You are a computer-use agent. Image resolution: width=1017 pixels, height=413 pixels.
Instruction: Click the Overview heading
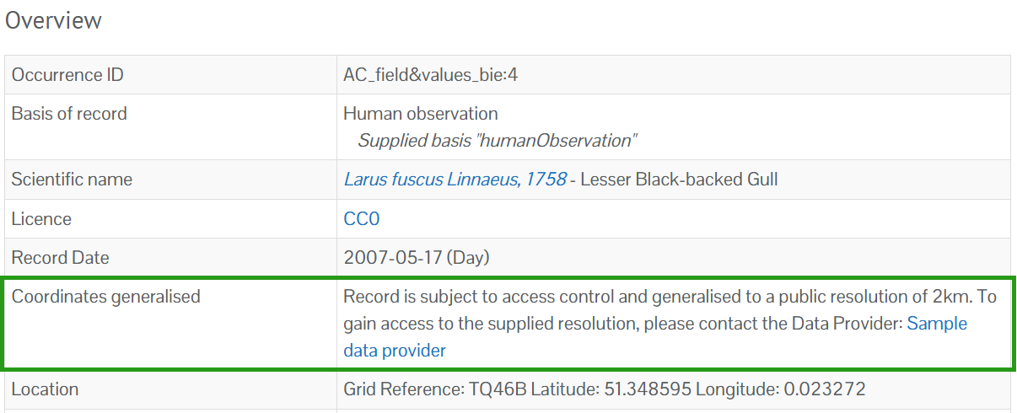point(53,20)
